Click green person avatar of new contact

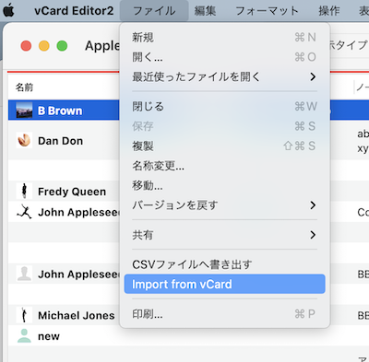(x=24, y=335)
